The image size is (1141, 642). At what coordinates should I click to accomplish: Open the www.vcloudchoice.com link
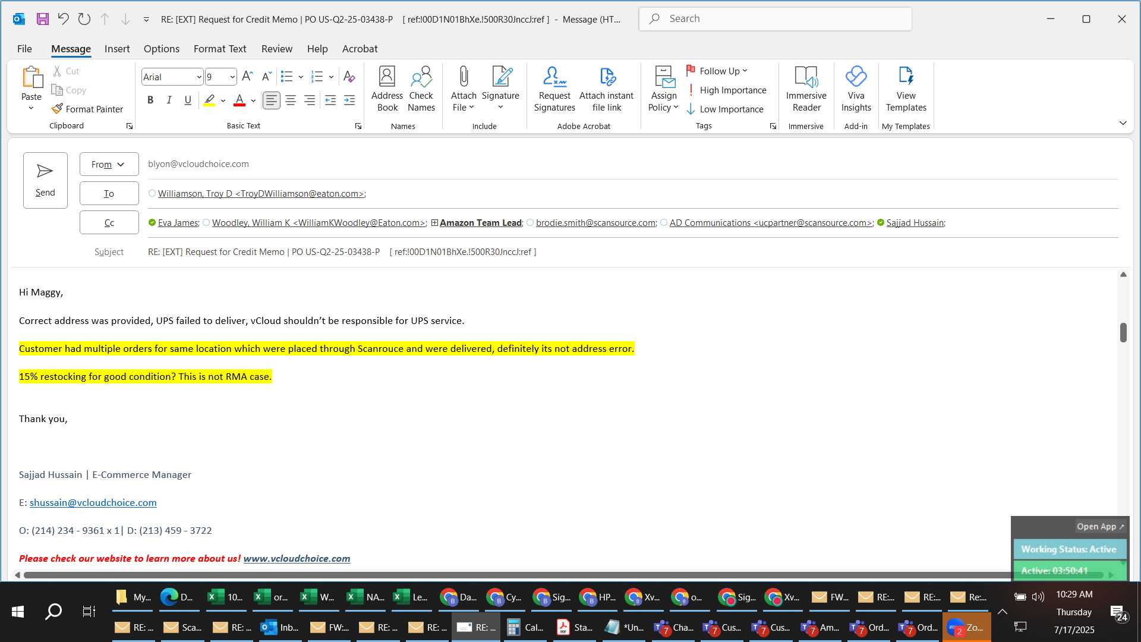297,558
